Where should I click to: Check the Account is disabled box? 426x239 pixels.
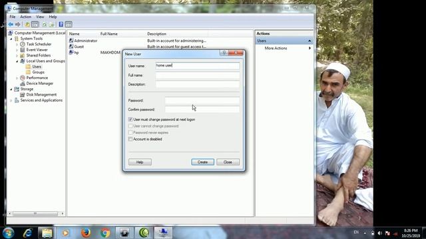pos(130,139)
